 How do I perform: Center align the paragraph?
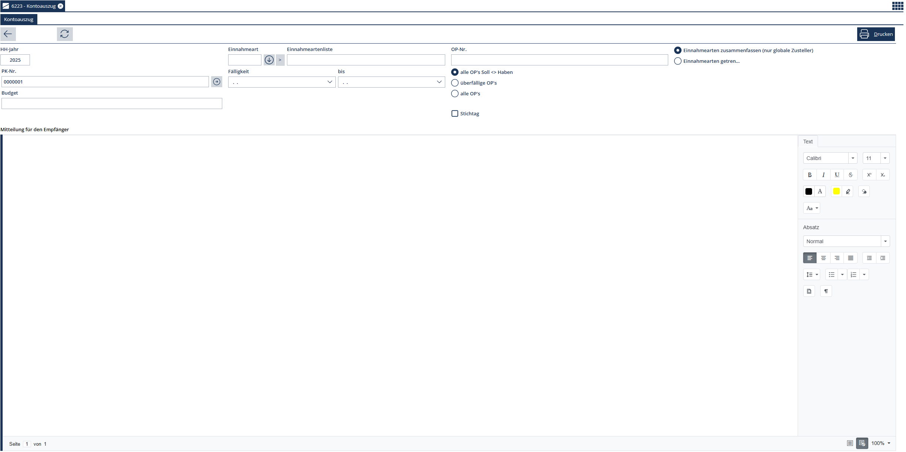tap(823, 258)
